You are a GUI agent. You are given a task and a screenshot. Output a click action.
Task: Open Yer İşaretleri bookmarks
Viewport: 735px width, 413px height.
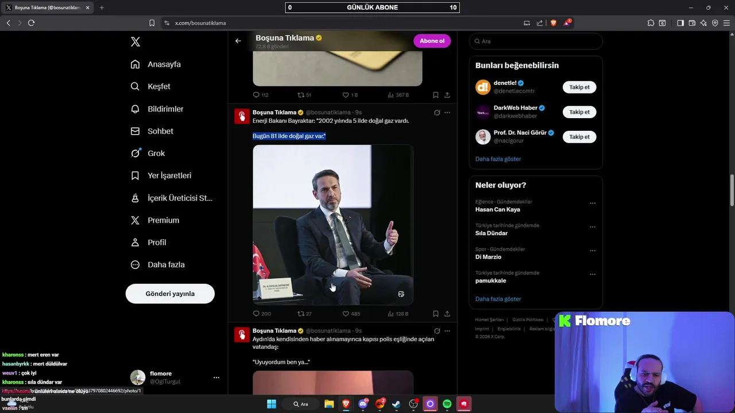coord(161,176)
